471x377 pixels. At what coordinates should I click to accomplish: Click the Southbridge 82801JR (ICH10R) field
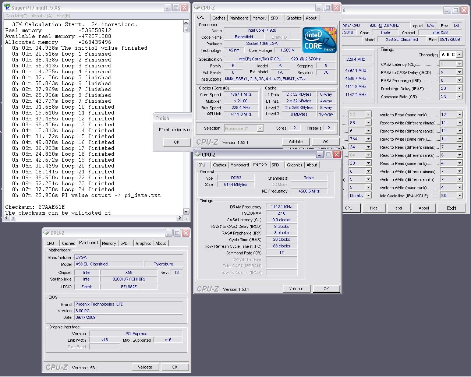coord(129,279)
